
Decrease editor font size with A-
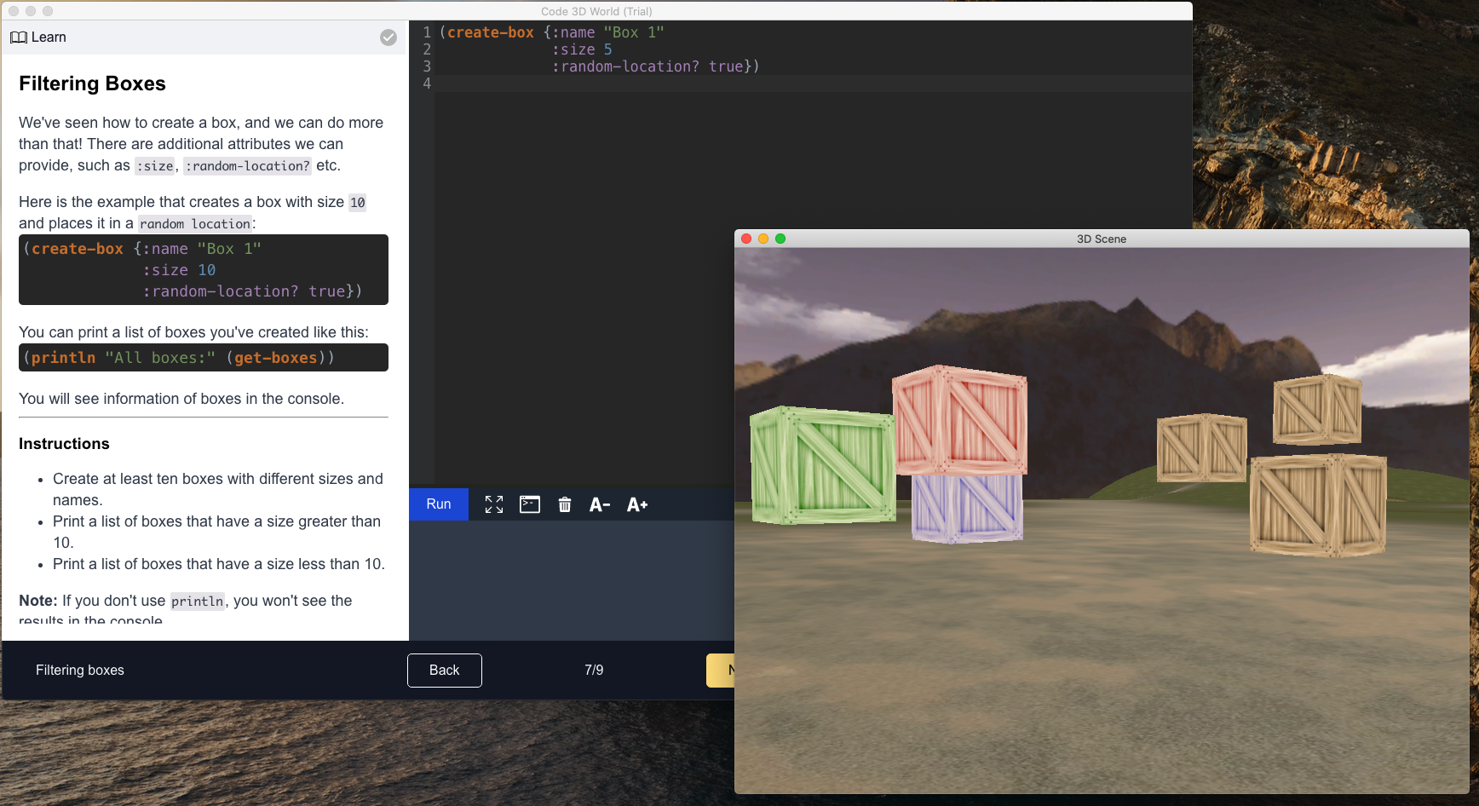click(x=599, y=504)
